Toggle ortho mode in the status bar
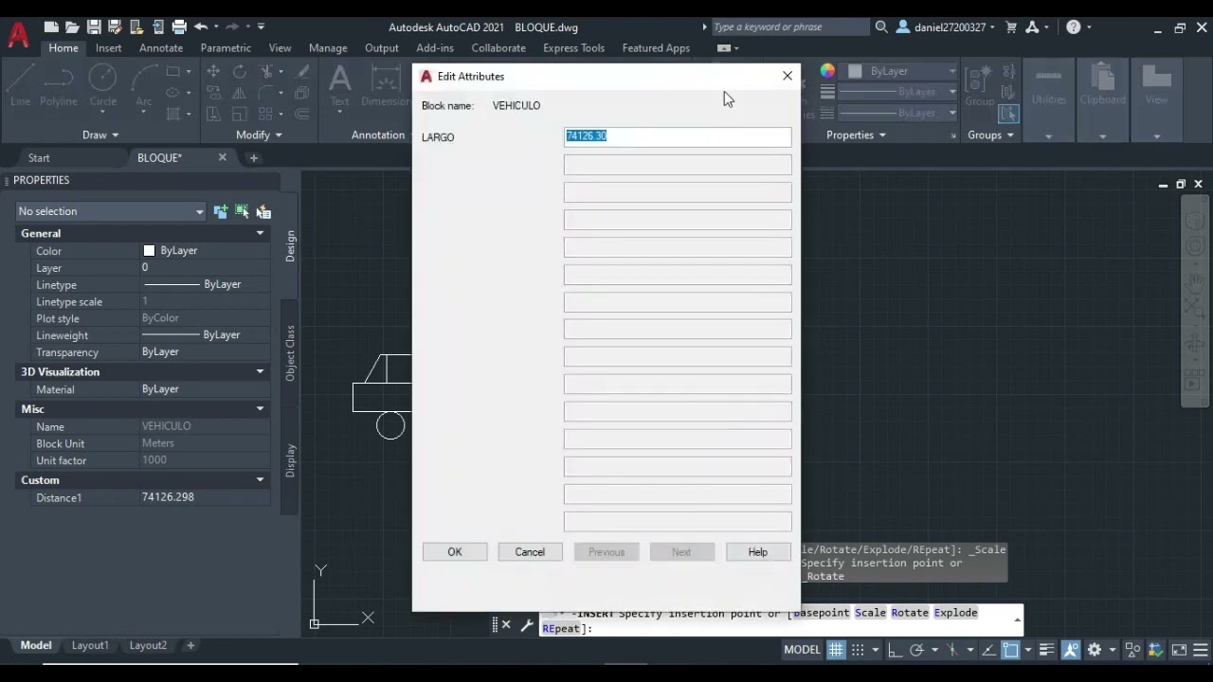The image size is (1213, 682). pos(896,650)
